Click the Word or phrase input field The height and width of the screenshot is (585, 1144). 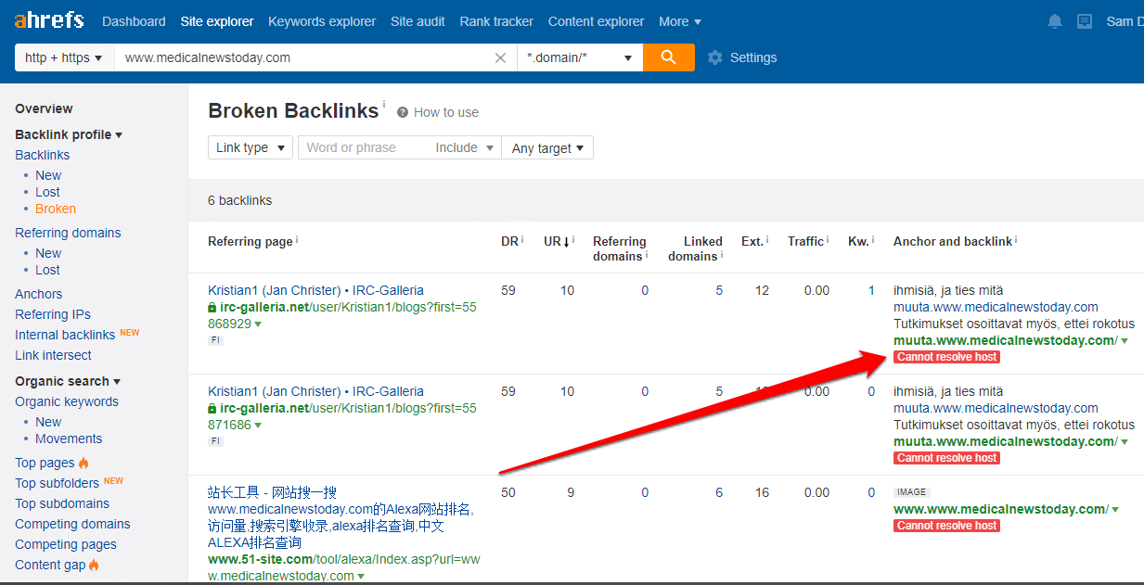tap(364, 147)
